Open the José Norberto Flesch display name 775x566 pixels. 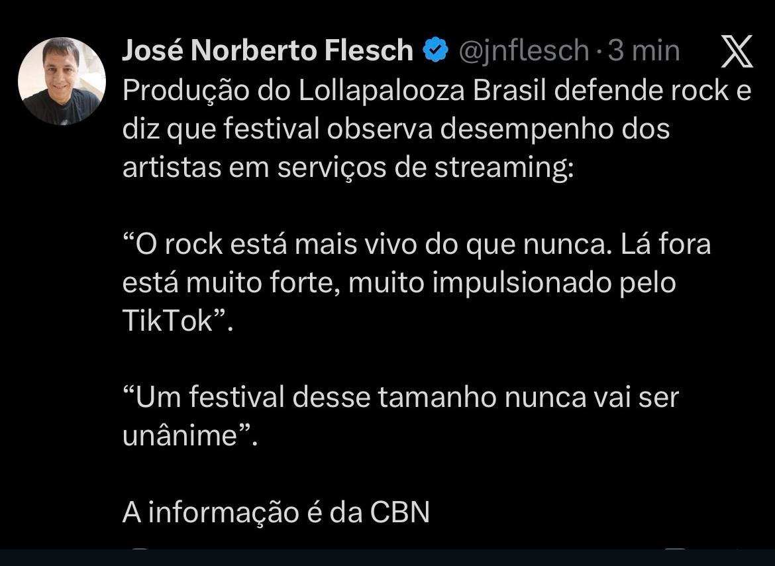pyautogui.click(x=268, y=51)
